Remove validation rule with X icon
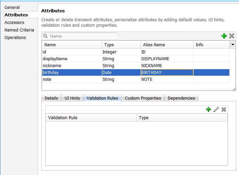This screenshot has height=175, width=239. click(x=224, y=109)
